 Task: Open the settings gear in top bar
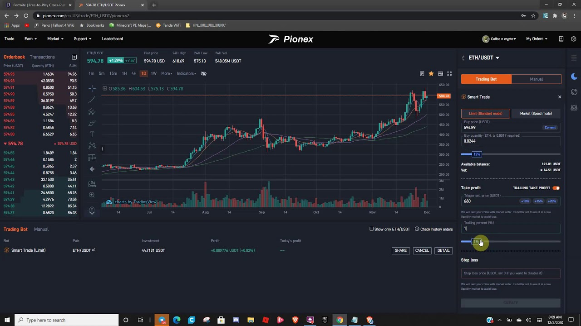574,39
